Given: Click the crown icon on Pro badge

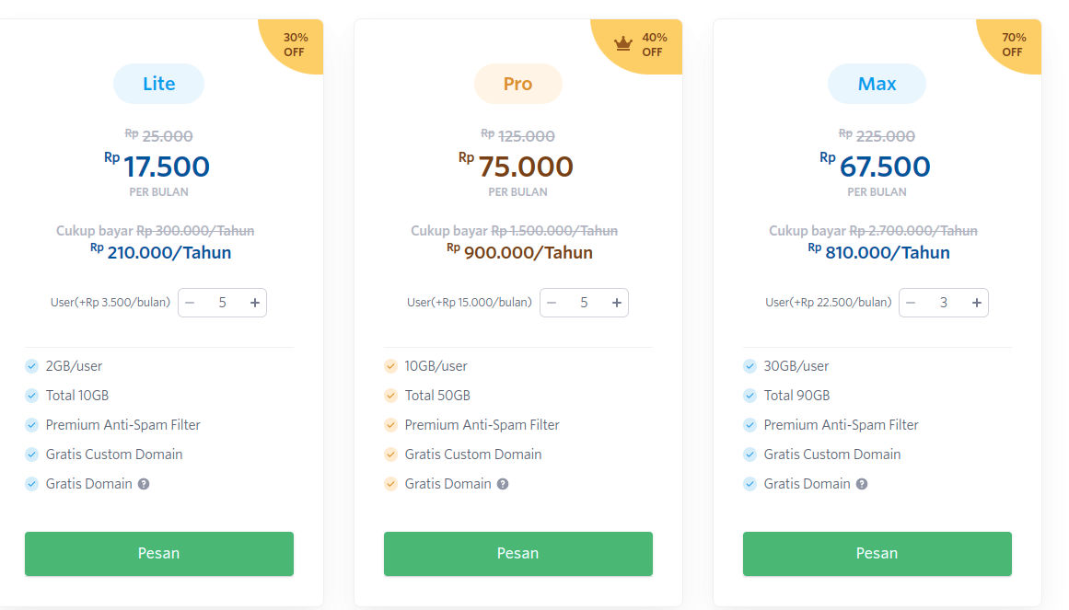Looking at the screenshot, I should (x=623, y=44).
